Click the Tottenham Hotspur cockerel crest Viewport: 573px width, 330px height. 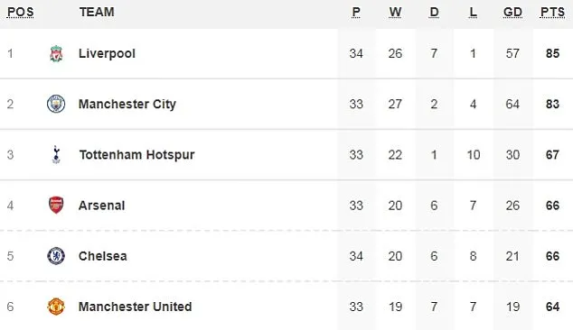tap(56, 154)
